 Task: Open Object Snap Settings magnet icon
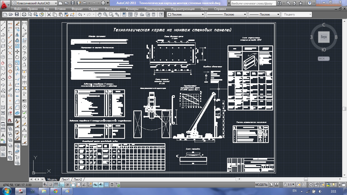click(x=10, y=121)
